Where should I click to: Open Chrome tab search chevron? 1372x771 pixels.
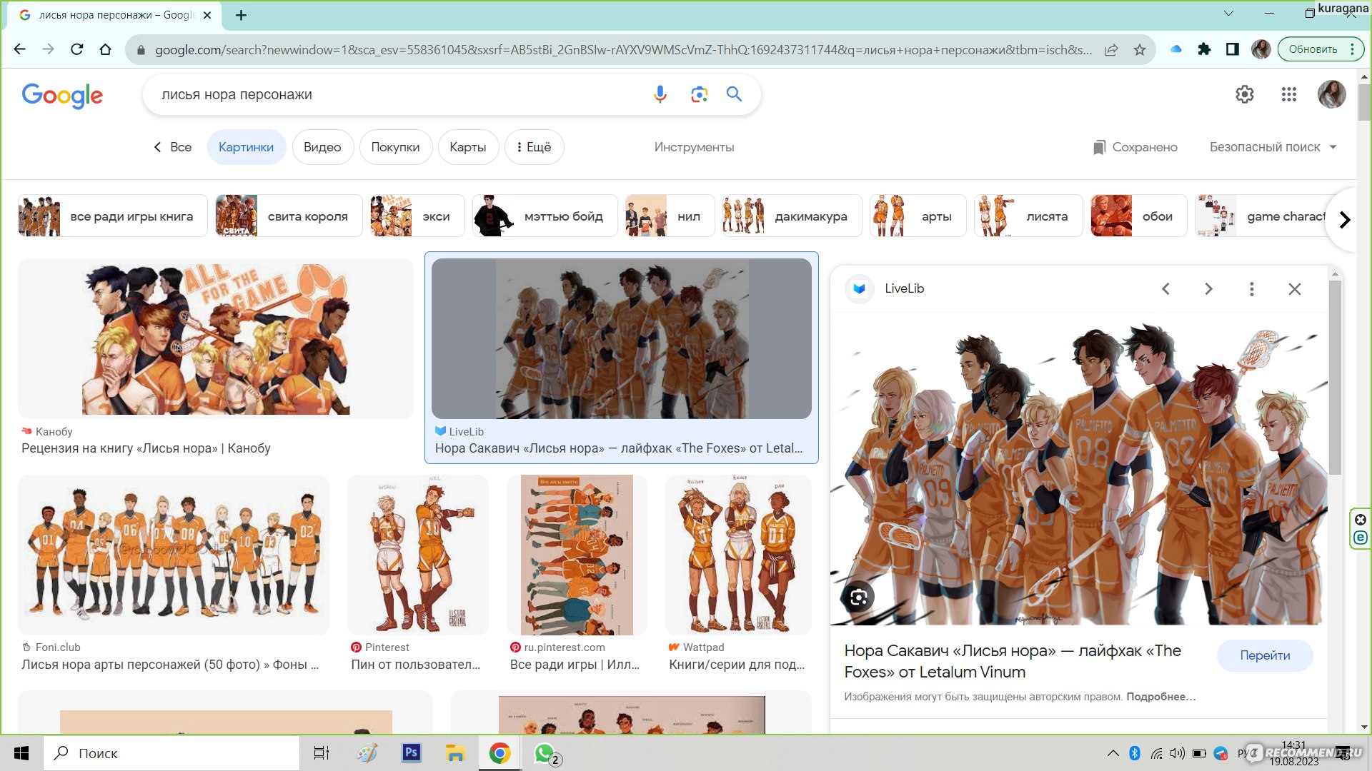click(1228, 13)
